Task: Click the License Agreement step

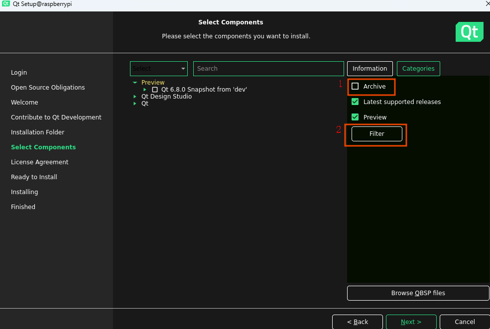Action: point(39,162)
